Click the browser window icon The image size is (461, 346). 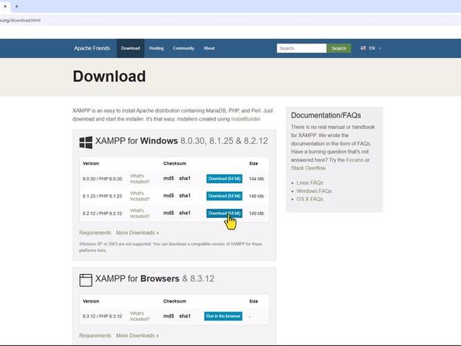click(86, 280)
